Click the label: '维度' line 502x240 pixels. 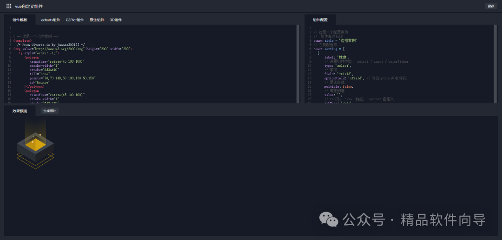pos(338,57)
